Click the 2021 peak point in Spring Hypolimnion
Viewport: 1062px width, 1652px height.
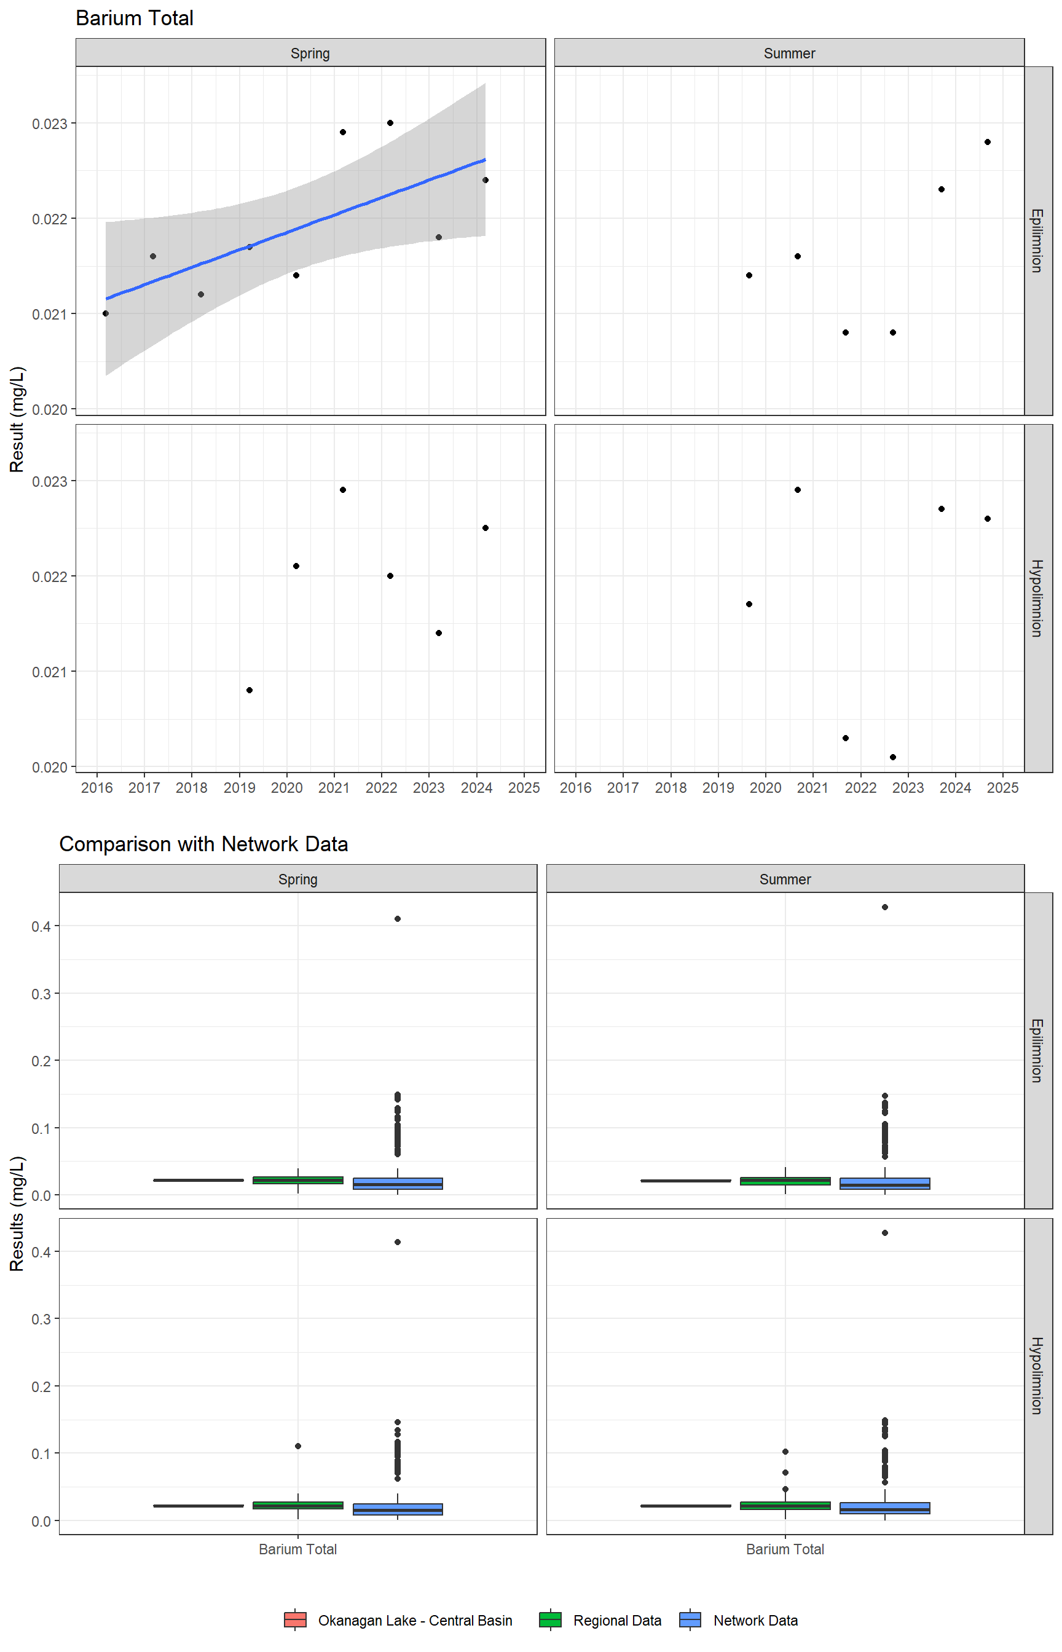tap(343, 490)
